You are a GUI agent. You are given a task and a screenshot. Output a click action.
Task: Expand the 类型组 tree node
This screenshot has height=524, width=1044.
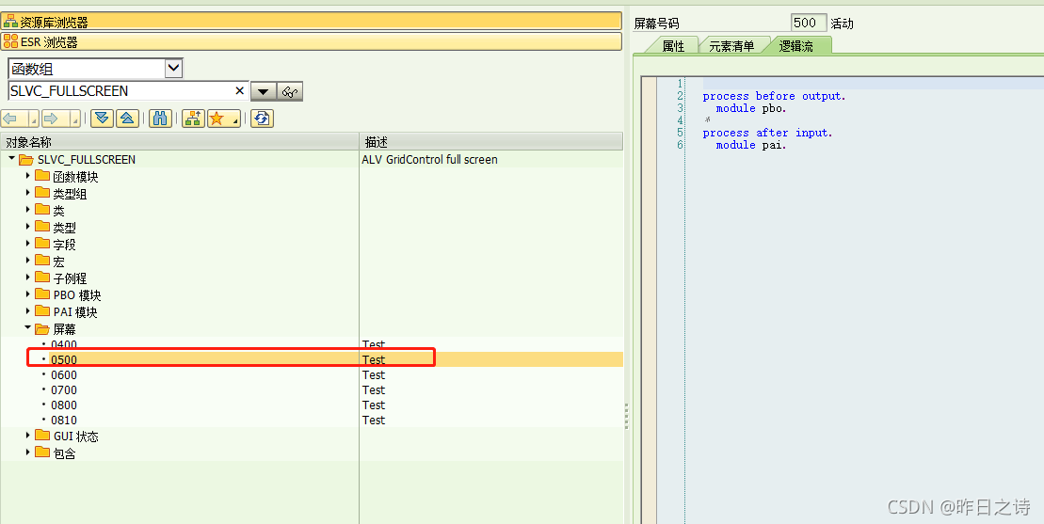click(28, 193)
